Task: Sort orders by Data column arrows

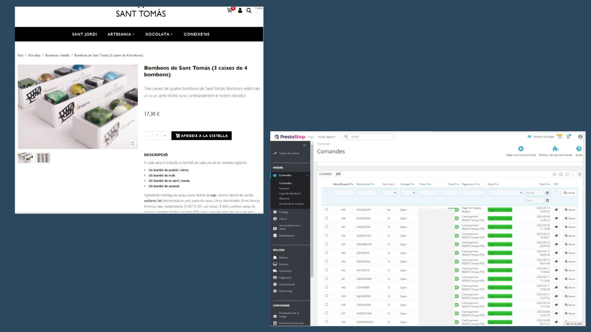Action: [548, 184]
